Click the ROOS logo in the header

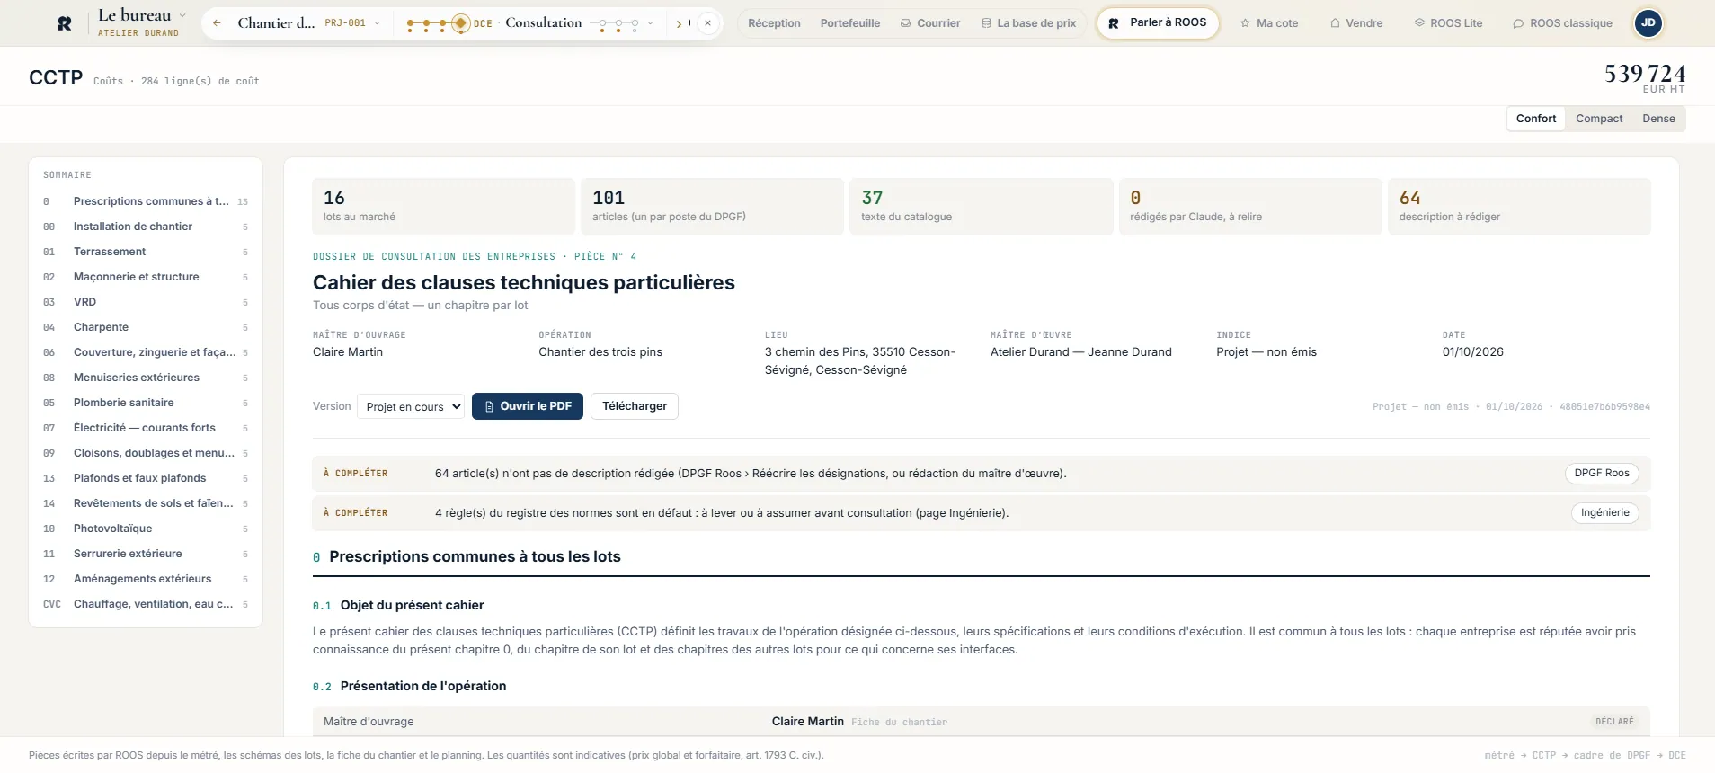[x=65, y=23]
